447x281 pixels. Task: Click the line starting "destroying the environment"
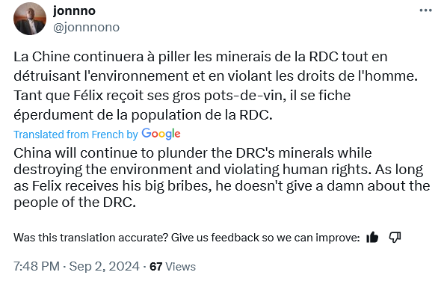pos(218,170)
